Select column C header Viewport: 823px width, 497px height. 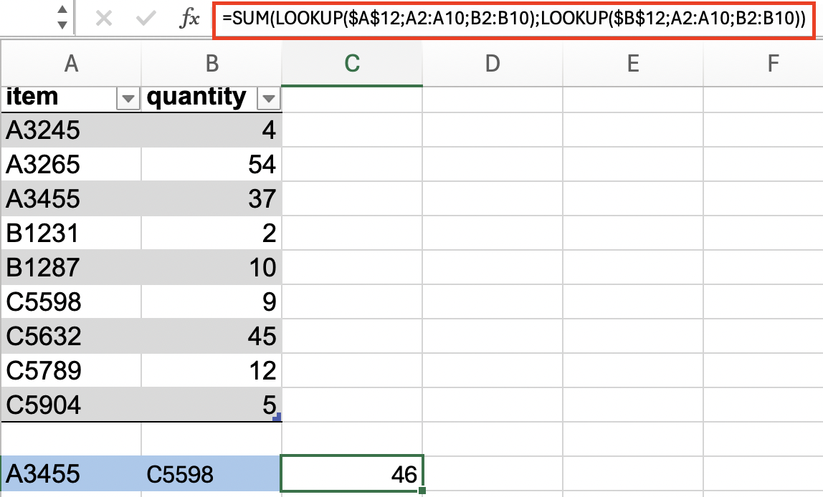352,64
